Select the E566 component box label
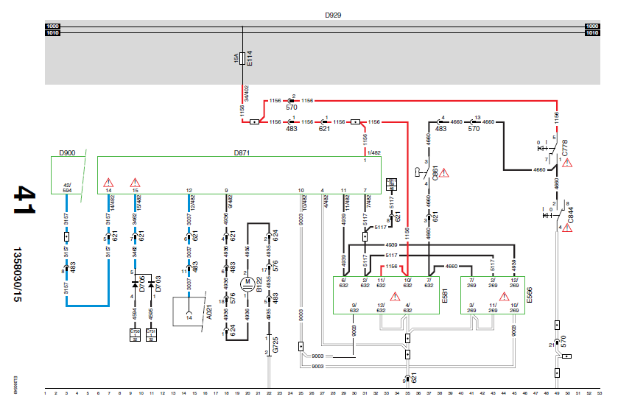 point(530,295)
